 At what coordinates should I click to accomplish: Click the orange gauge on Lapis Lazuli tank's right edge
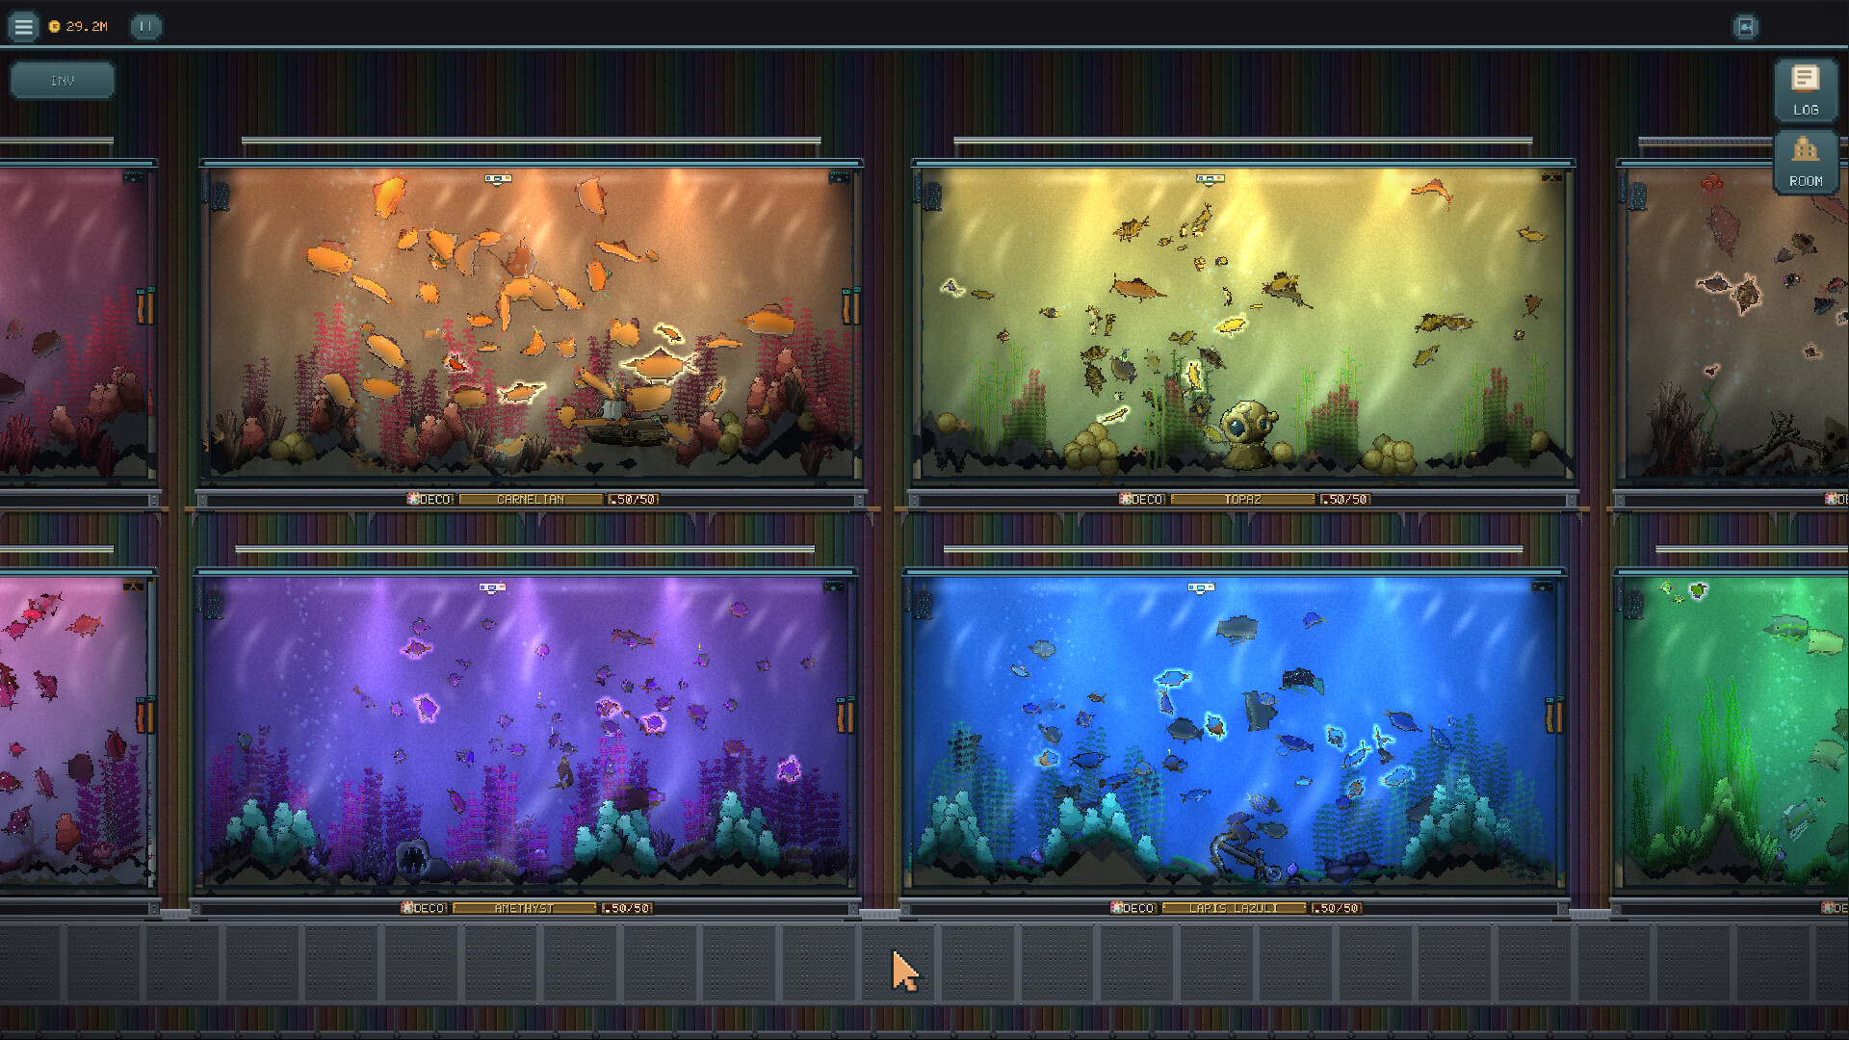coord(1554,715)
